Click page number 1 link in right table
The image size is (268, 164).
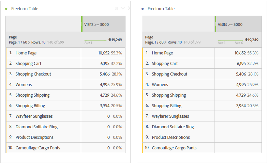(155, 42)
